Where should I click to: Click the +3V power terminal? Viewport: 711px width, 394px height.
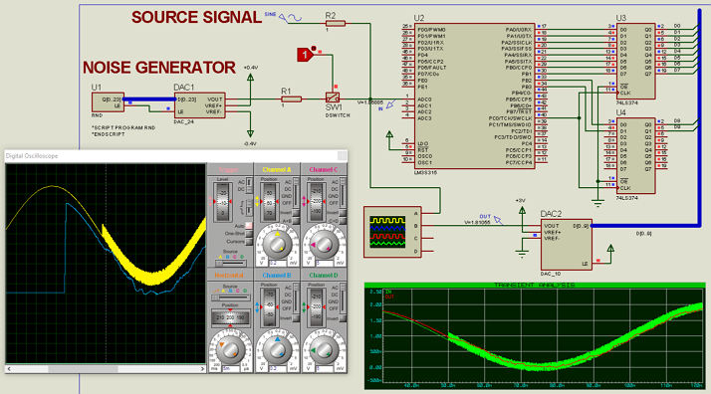coord(522,211)
